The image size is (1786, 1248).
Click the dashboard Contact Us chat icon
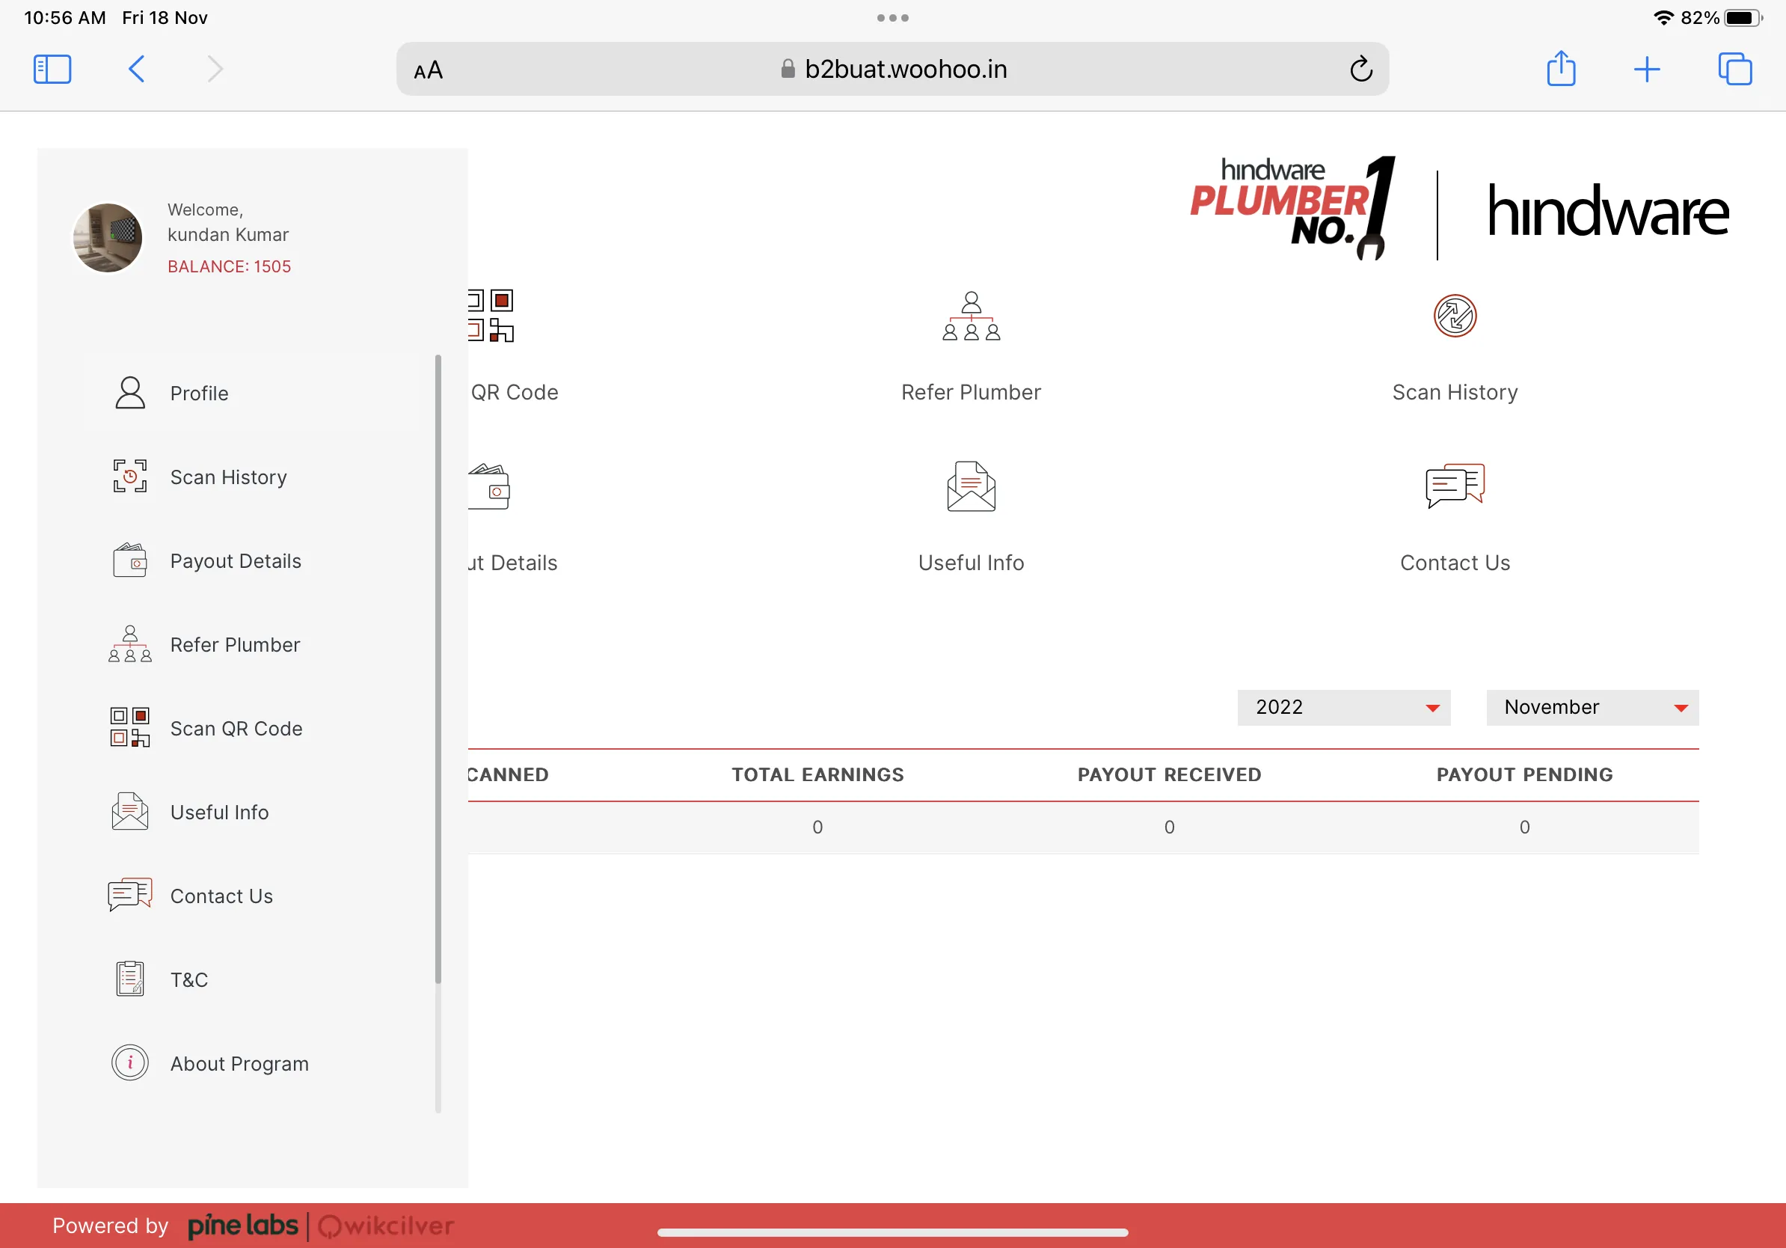[1455, 486]
